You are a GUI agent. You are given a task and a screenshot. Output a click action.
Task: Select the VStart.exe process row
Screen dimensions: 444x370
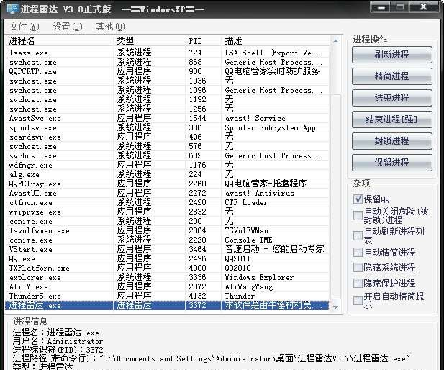pyautogui.click(x=167, y=249)
